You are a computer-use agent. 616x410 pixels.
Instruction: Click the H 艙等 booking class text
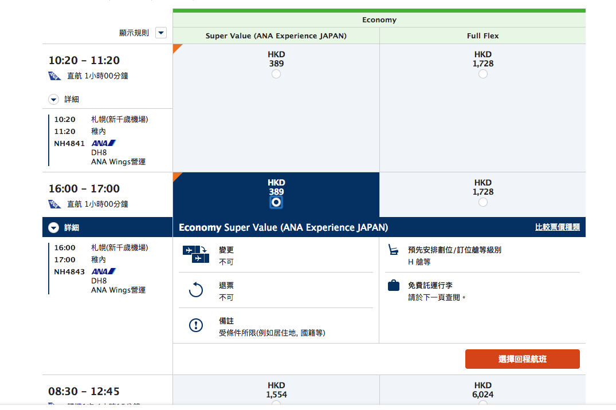(x=419, y=262)
